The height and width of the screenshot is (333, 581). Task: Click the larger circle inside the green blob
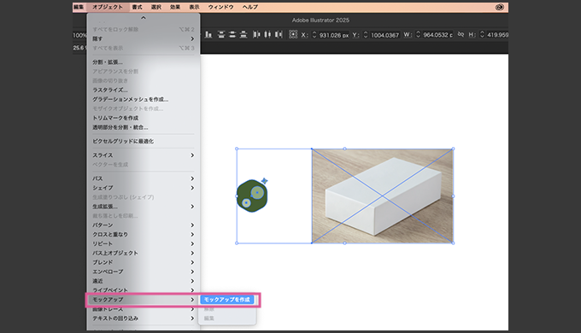(257, 193)
